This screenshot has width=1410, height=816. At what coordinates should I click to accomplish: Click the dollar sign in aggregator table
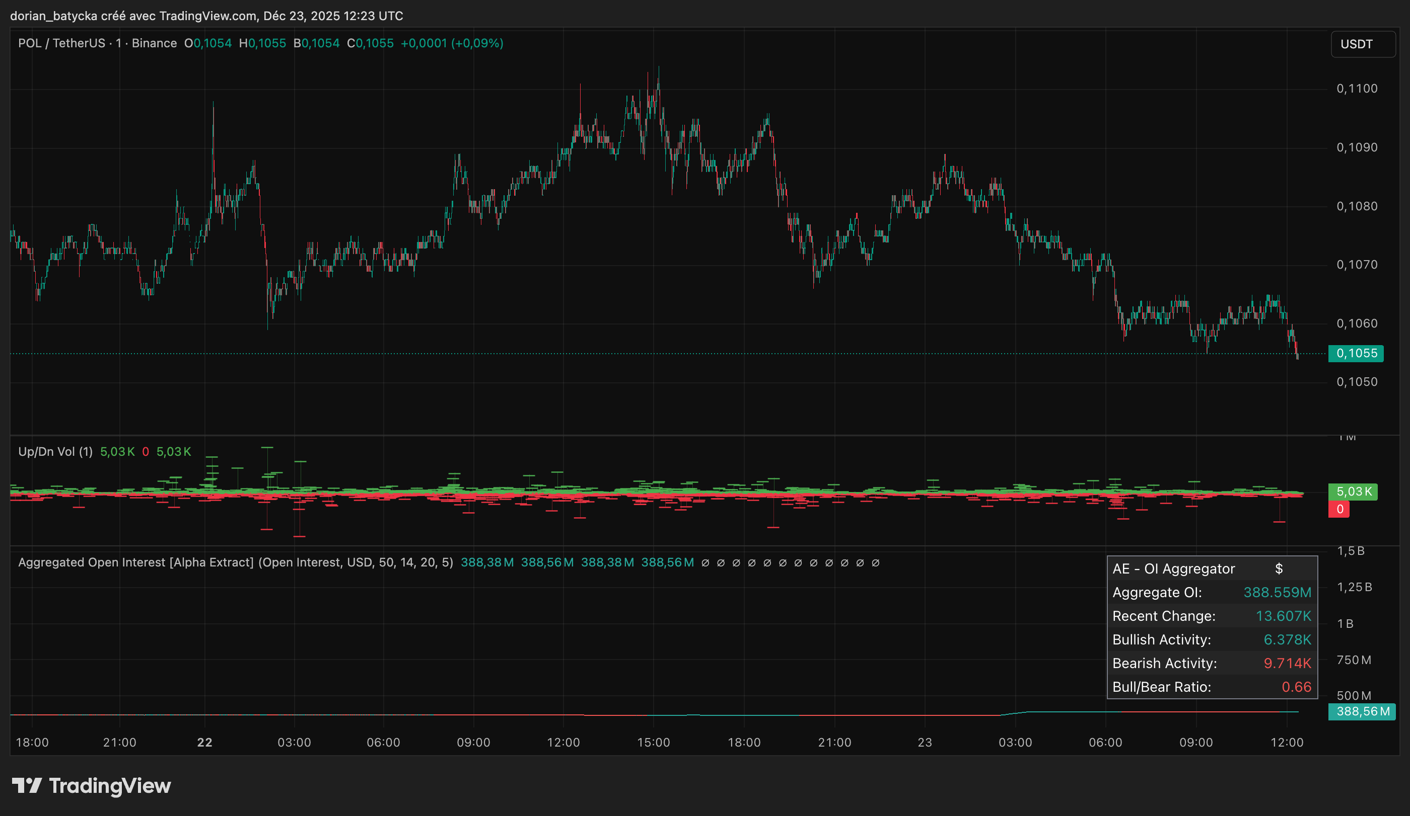(x=1279, y=568)
